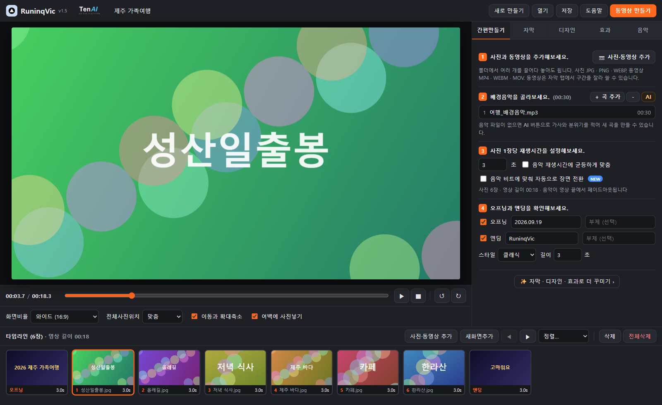Image resolution: width=662 pixels, height=405 pixels.
Task: Move timeline item left with arrow
Action: pyautogui.click(x=509, y=336)
